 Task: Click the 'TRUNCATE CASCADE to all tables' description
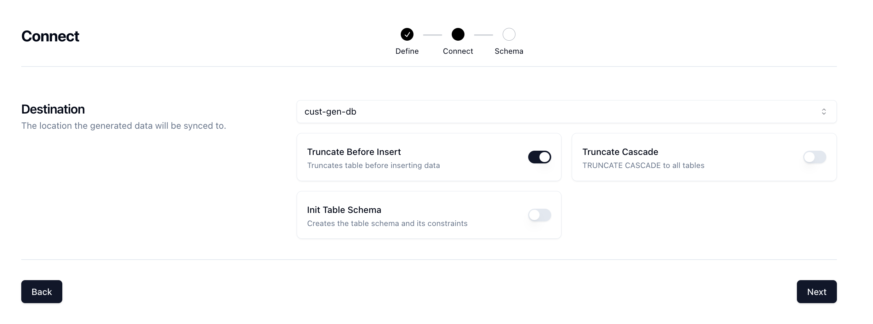pos(643,166)
